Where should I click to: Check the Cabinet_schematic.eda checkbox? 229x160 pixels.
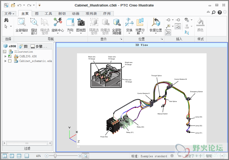[x=10, y=61]
